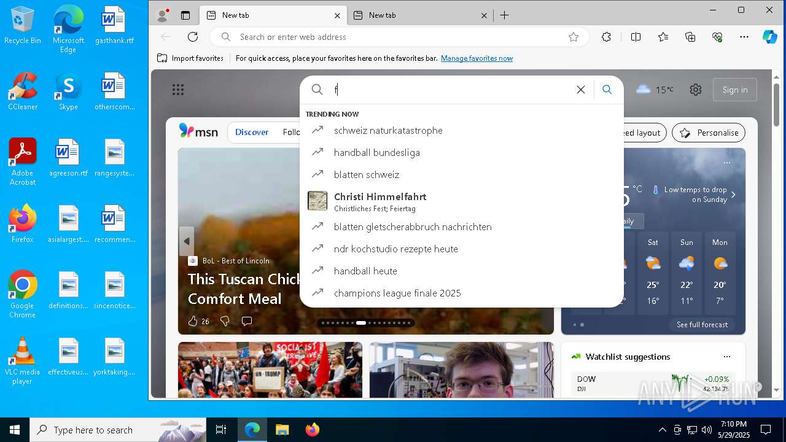Add page to favorites star icon
786x442 pixels.
(574, 37)
